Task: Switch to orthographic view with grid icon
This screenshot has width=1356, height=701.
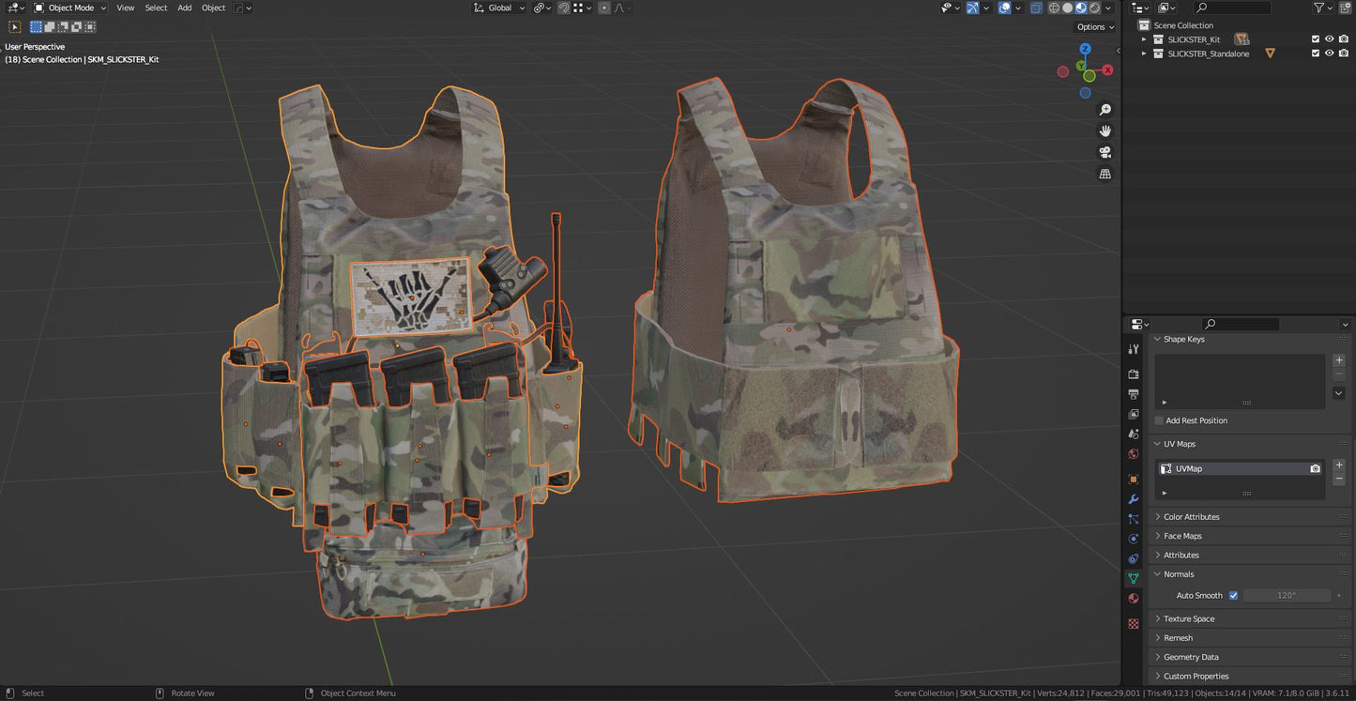Action: [x=1105, y=174]
